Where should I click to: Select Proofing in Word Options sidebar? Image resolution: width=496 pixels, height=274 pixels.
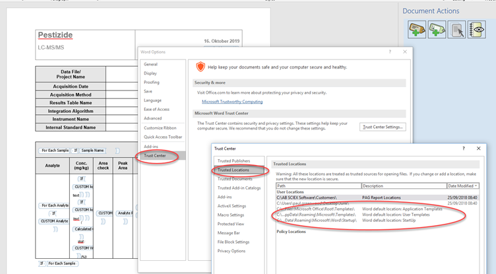click(x=152, y=83)
